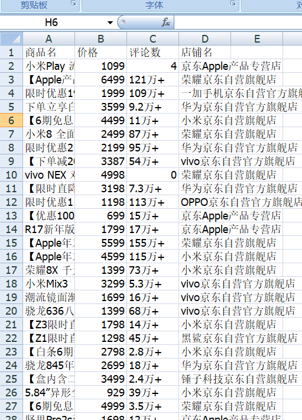This screenshot has height=420, width=302.
Task: Click the 骁龙845 product cell
Action: pos(48,366)
